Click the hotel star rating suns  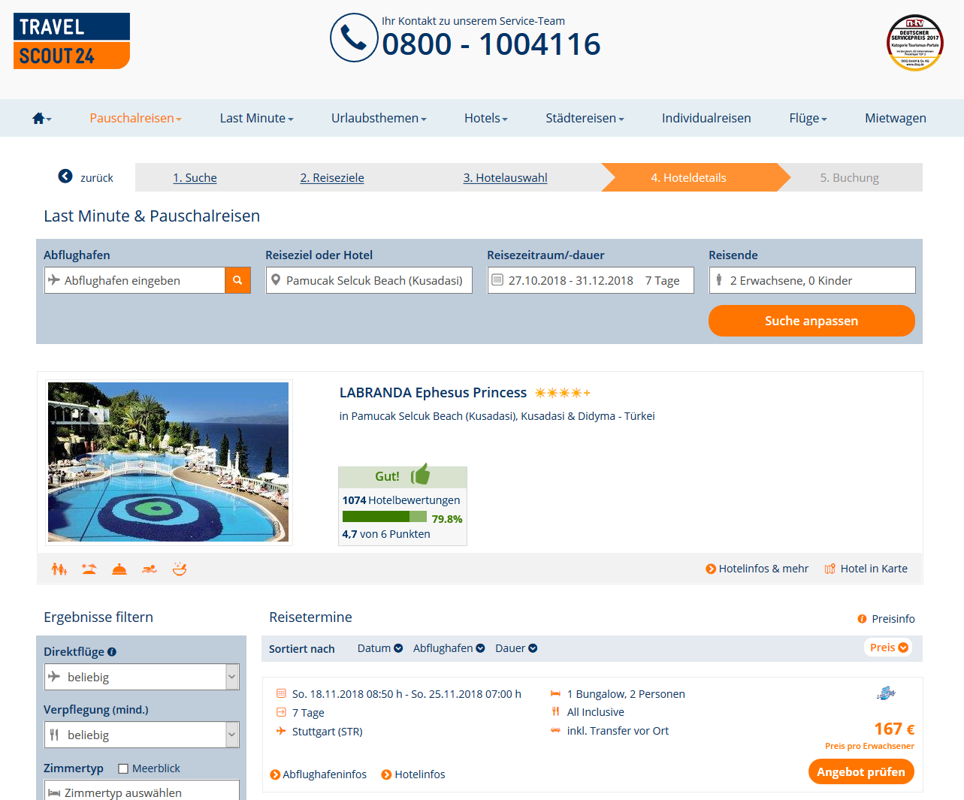coord(562,393)
